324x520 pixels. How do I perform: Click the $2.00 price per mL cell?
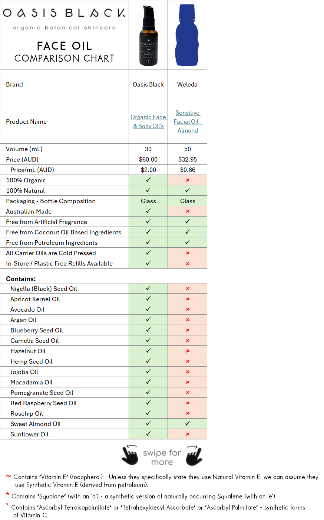[x=148, y=170]
